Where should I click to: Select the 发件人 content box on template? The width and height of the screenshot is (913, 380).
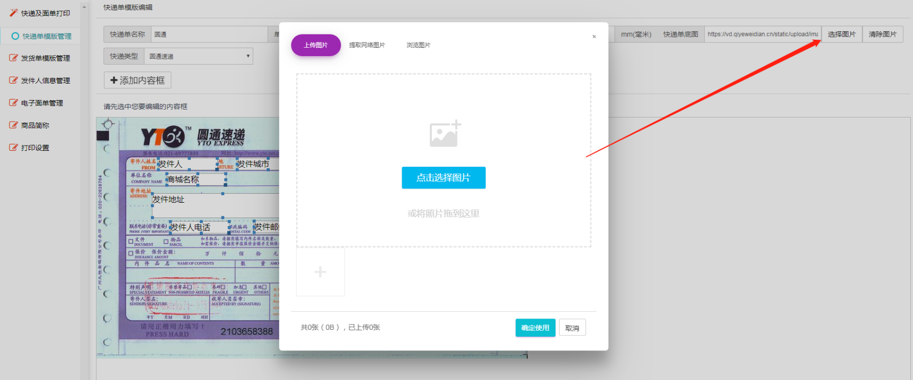coord(188,164)
